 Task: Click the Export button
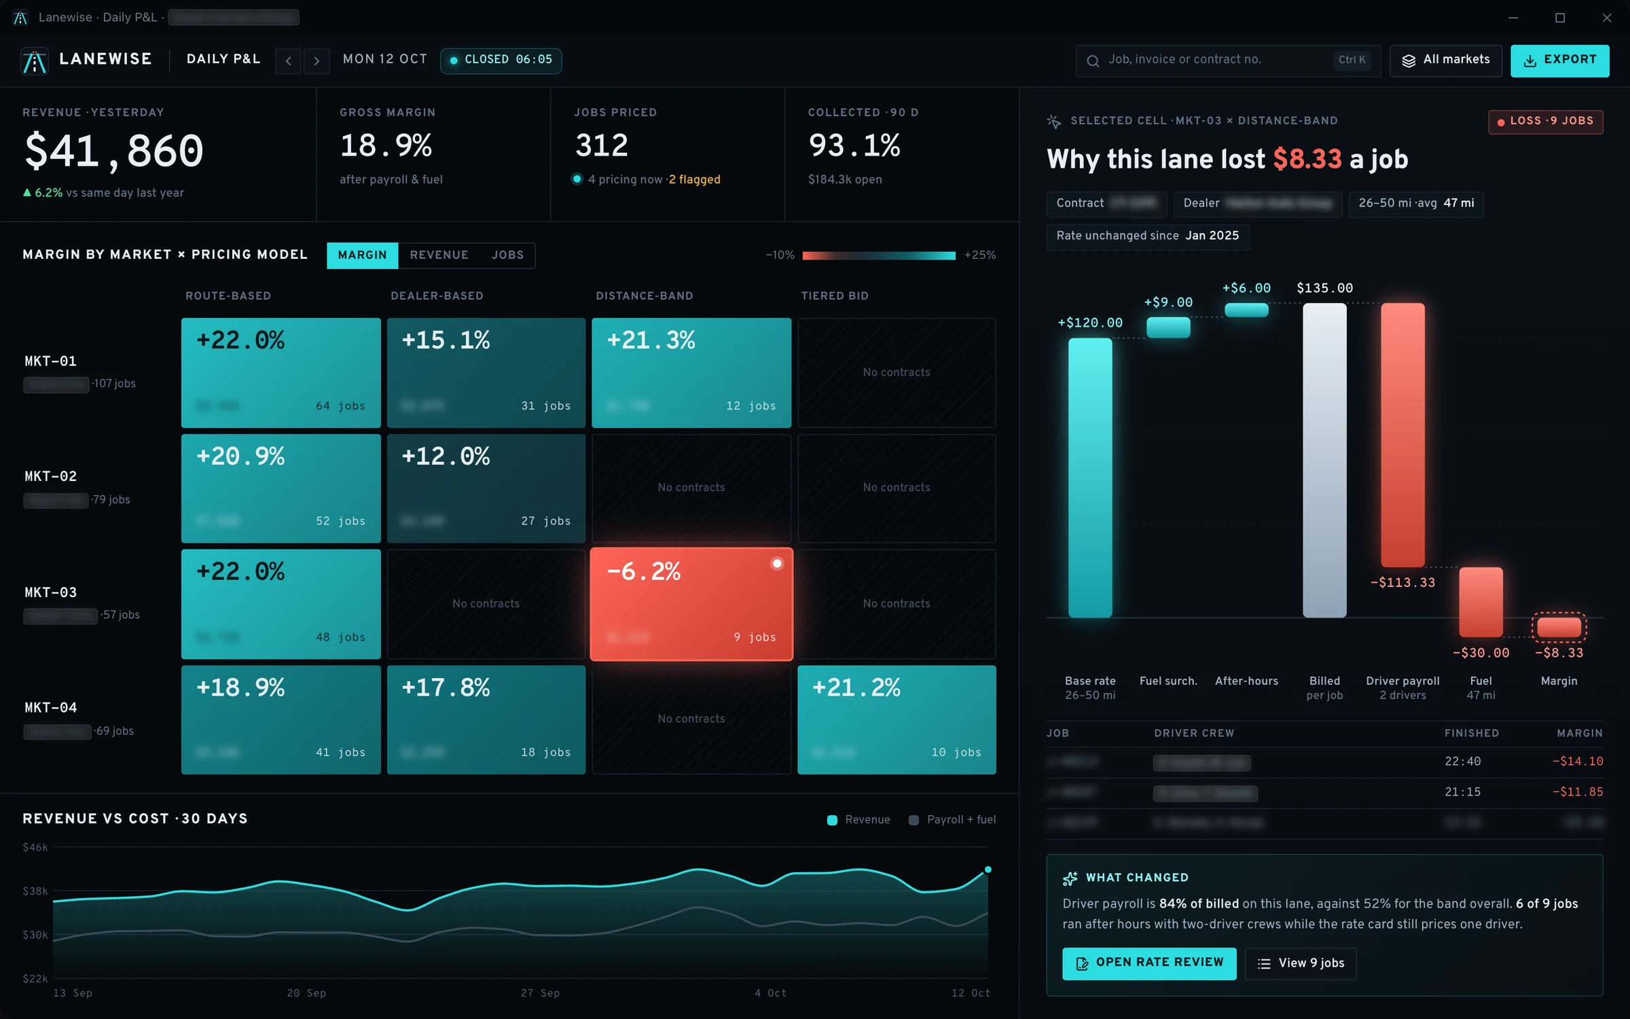pyautogui.click(x=1559, y=60)
